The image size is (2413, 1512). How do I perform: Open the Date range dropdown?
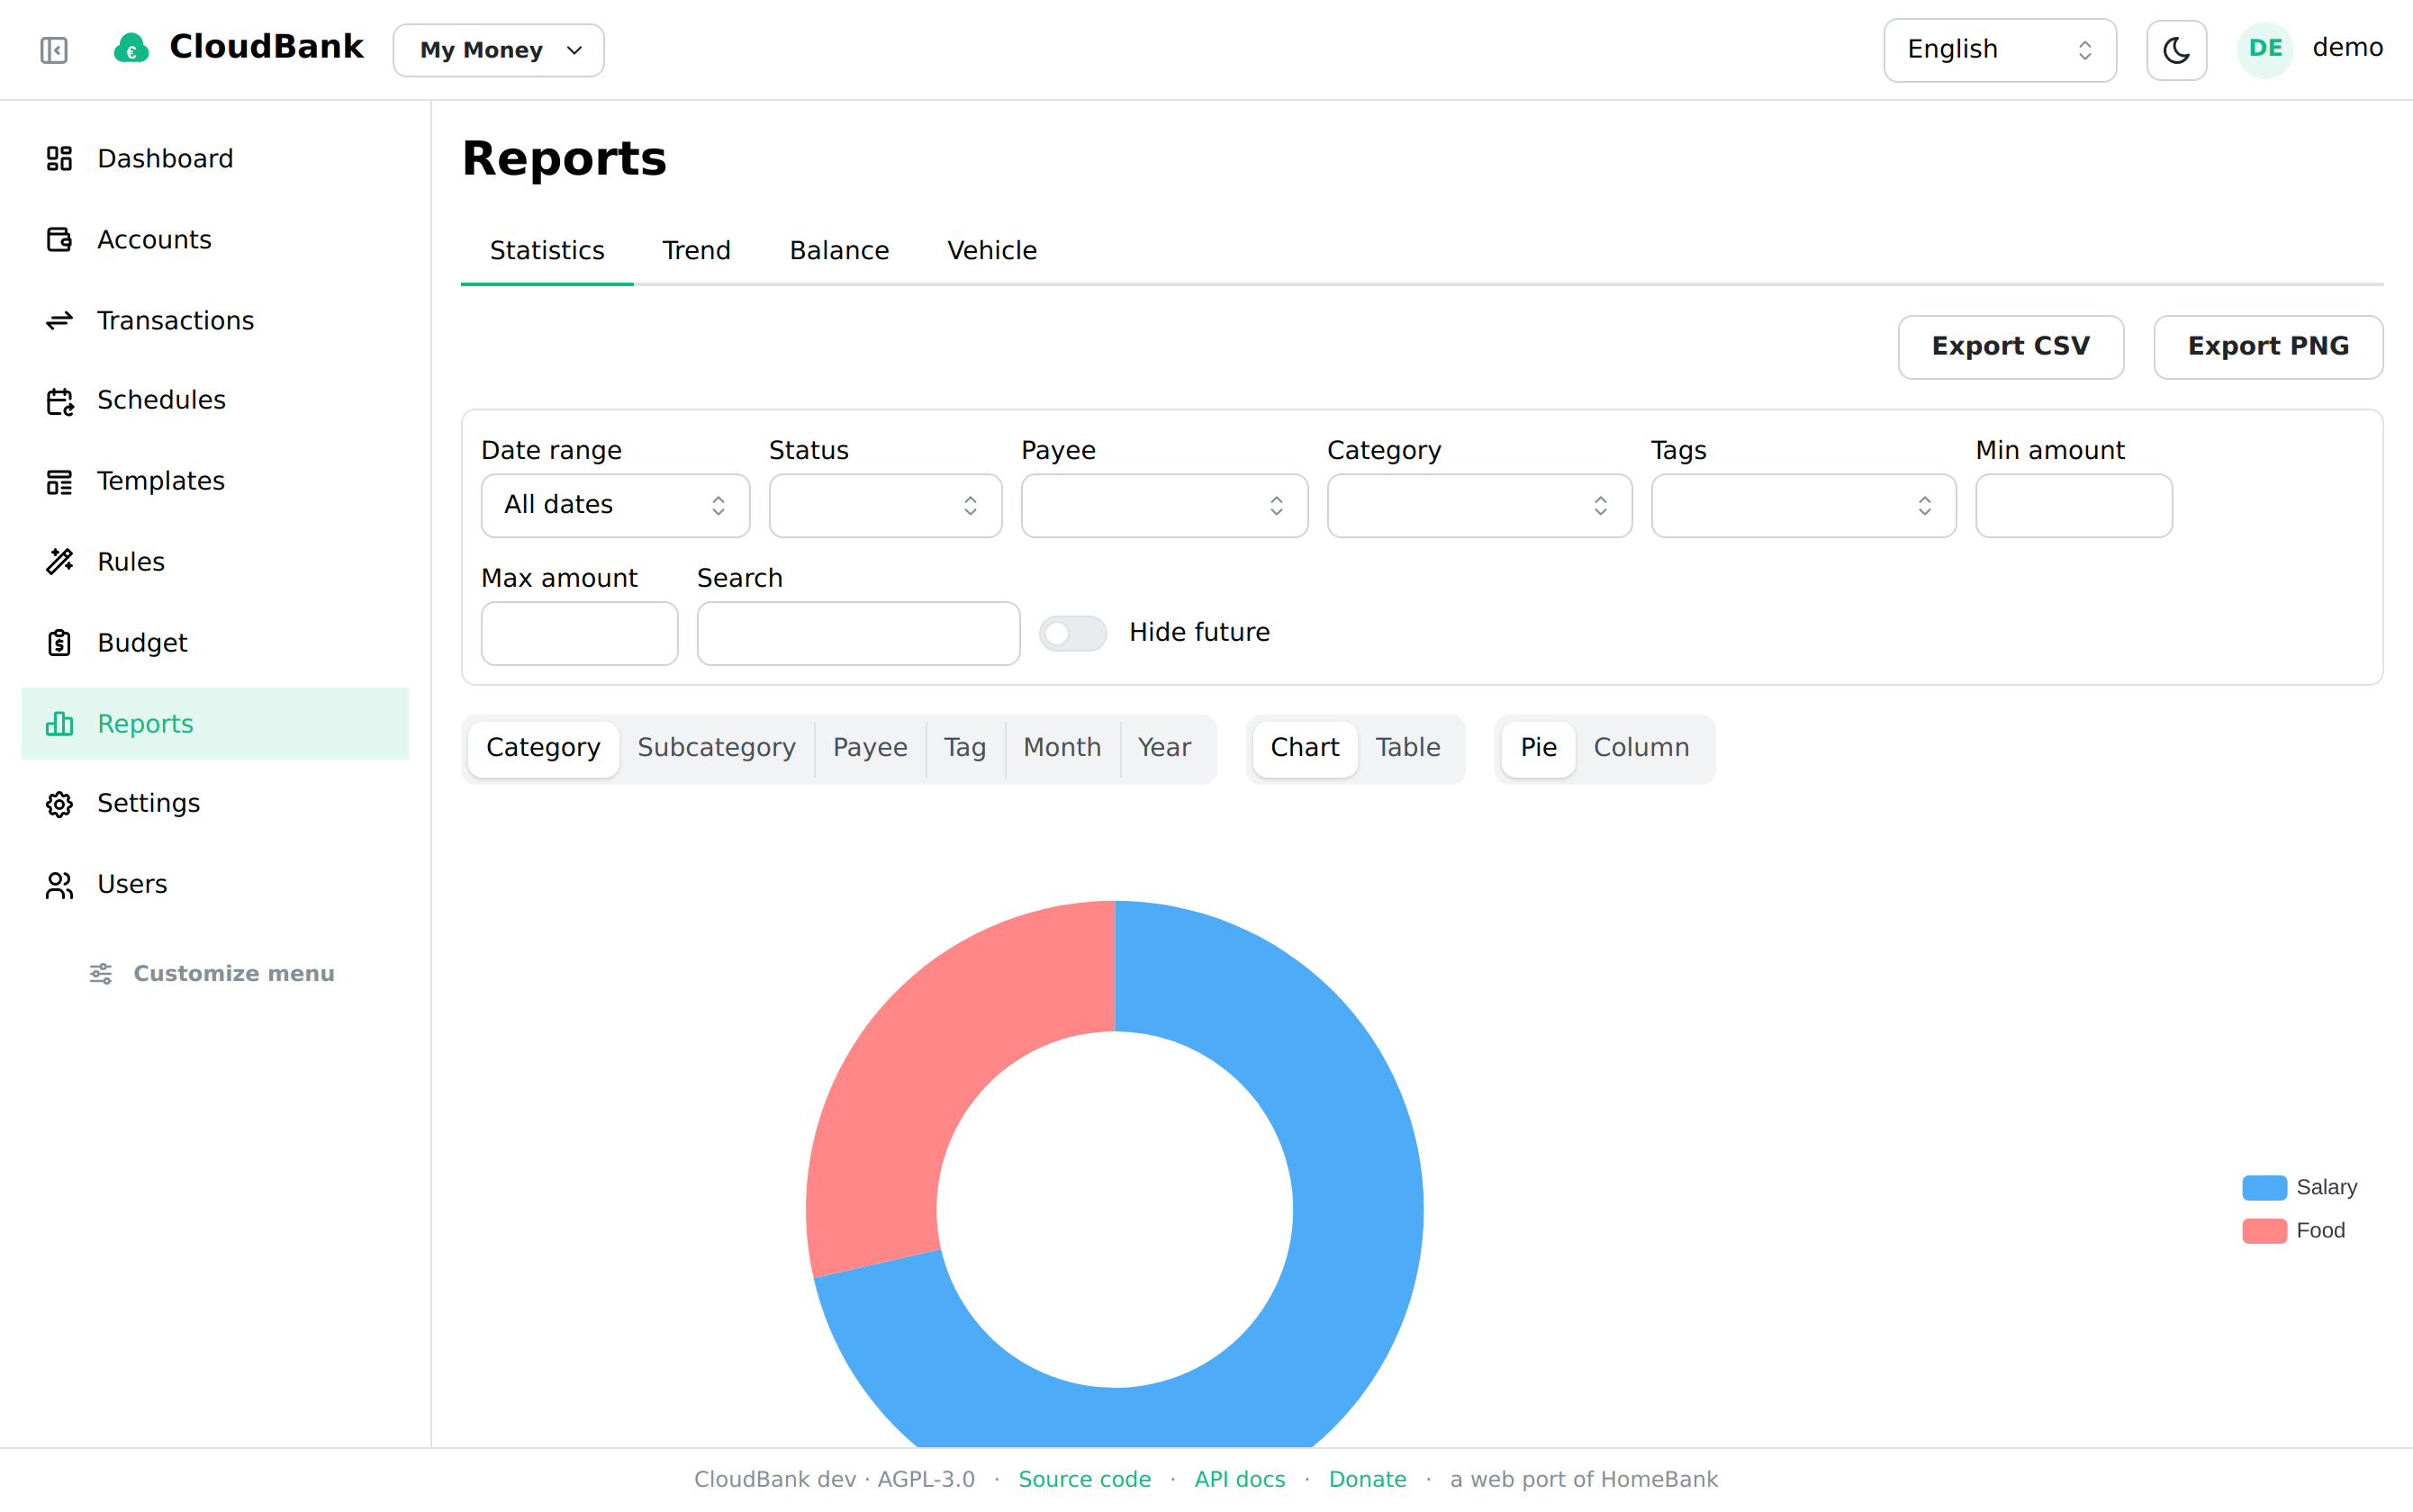pyautogui.click(x=615, y=505)
